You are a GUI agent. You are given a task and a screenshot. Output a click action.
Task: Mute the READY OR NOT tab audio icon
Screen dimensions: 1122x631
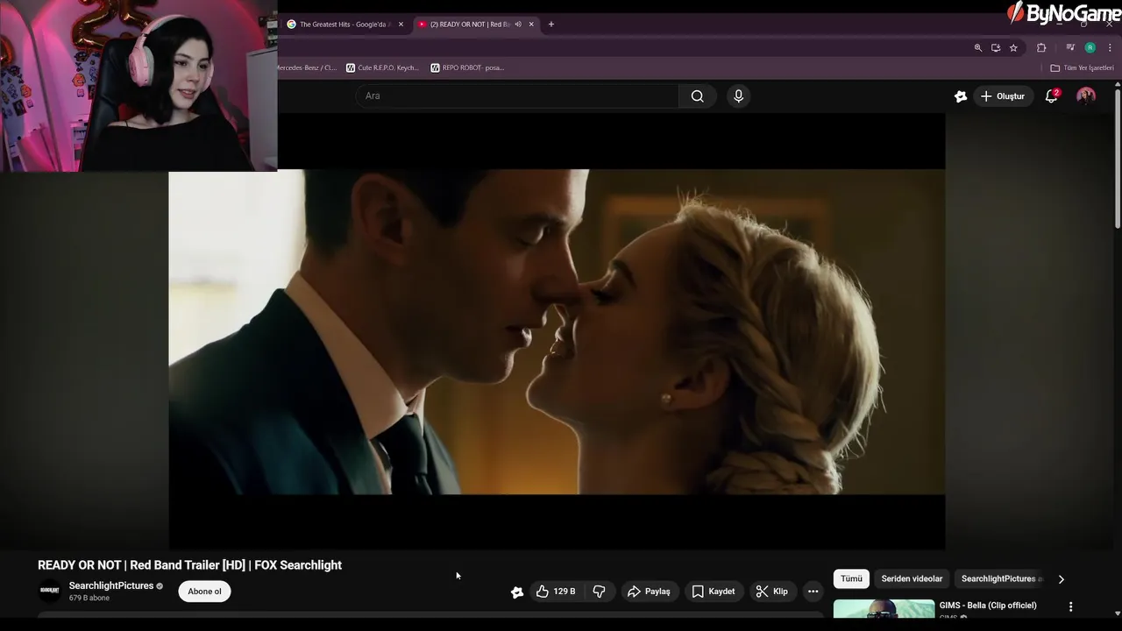[x=518, y=25]
